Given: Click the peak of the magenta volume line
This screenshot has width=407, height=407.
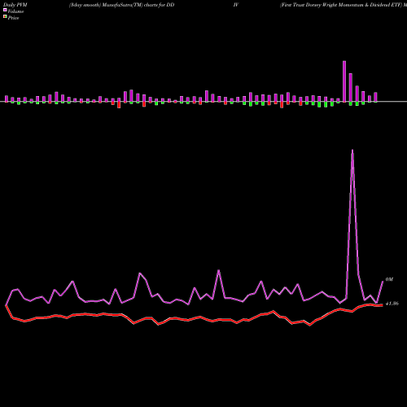Looking at the screenshot, I should [352, 150].
